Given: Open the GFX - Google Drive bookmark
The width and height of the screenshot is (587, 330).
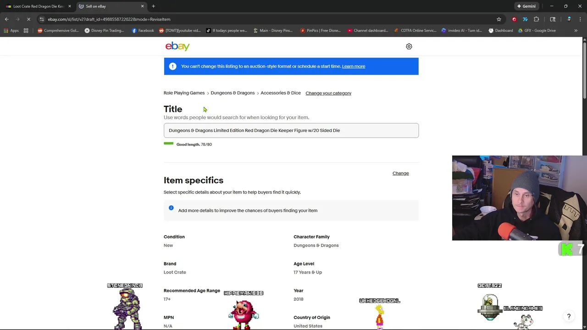Looking at the screenshot, I should tap(537, 31).
